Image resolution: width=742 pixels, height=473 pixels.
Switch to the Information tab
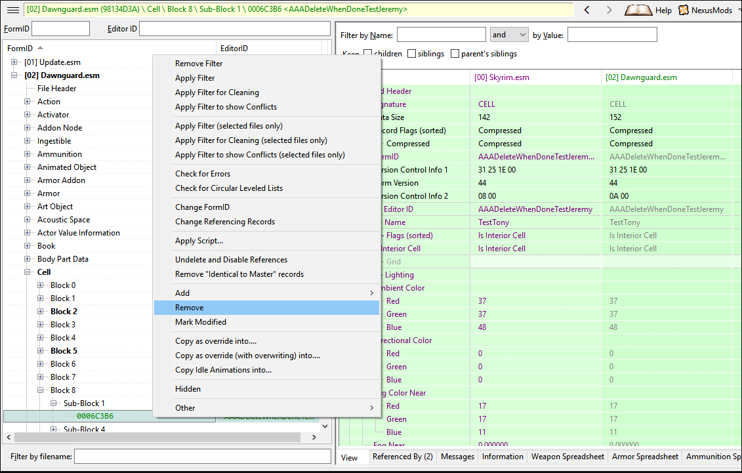pyautogui.click(x=503, y=457)
